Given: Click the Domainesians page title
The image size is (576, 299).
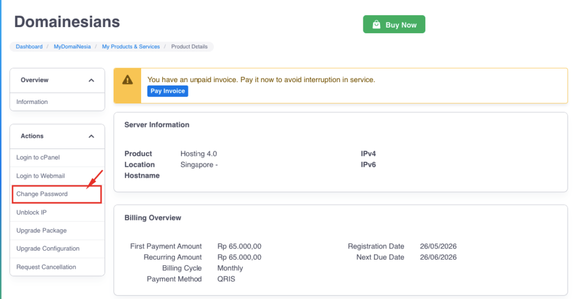Looking at the screenshot, I should pos(67,22).
